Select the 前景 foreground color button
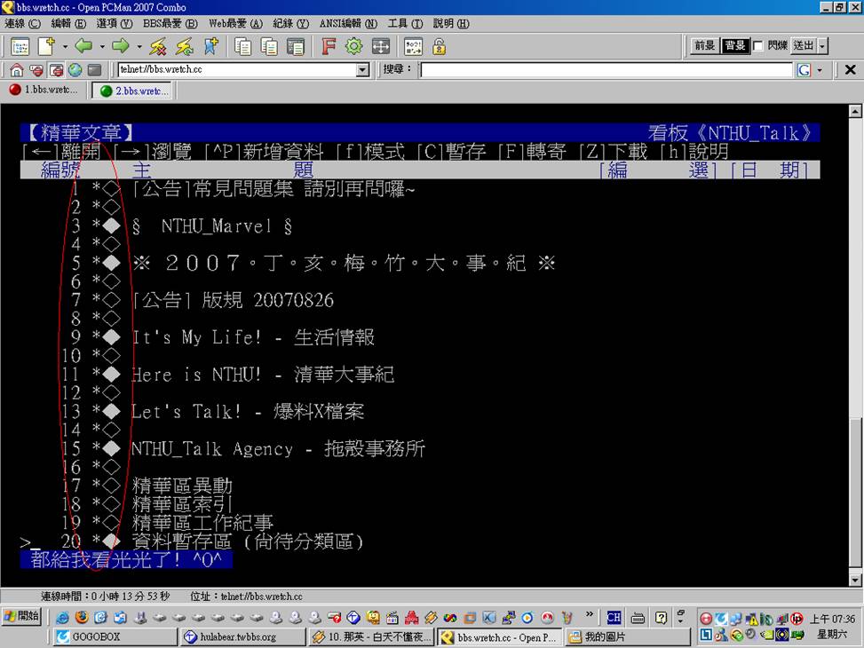The width and height of the screenshot is (864, 648). pyautogui.click(x=705, y=46)
